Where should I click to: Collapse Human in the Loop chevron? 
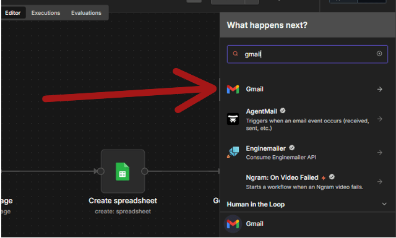(x=384, y=204)
